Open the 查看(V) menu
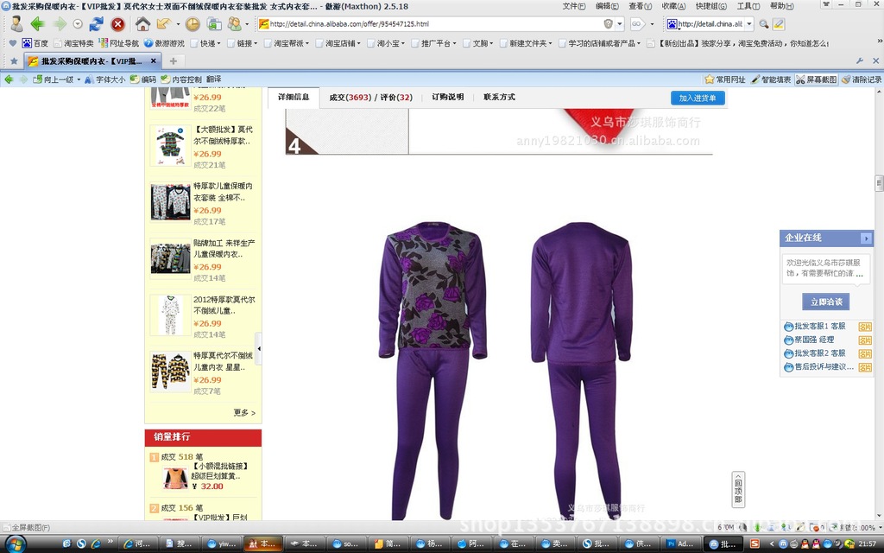 coord(640,6)
